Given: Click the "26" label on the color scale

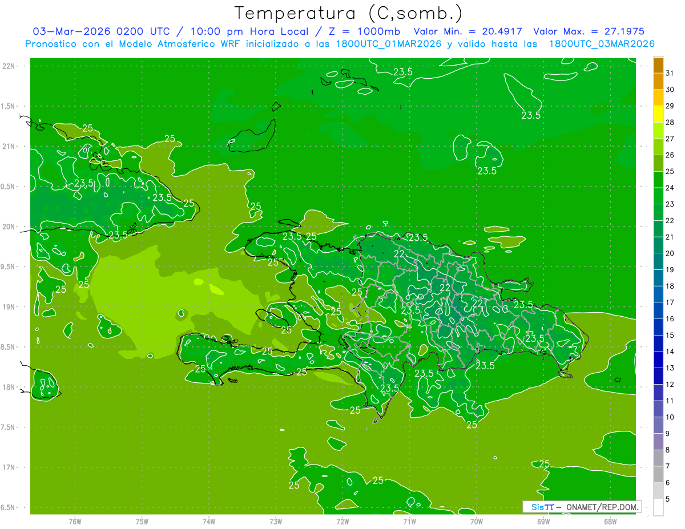Looking at the screenshot, I should tap(670, 155).
